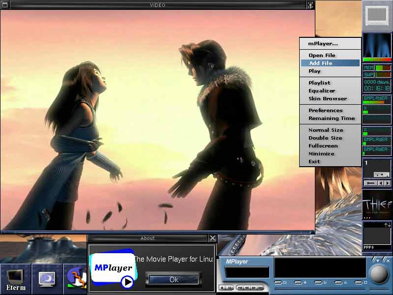Click the rewind icon on the player controls
The height and width of the screenshot is (295, 393).
point(246,287)
